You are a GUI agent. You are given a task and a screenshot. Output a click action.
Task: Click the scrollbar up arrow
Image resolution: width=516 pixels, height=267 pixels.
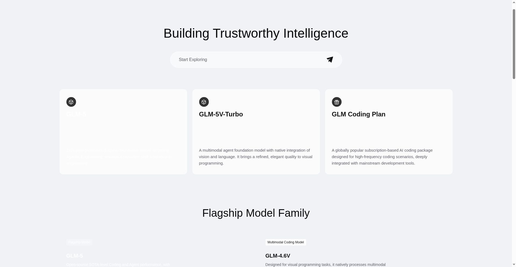(x=514, y=2)
